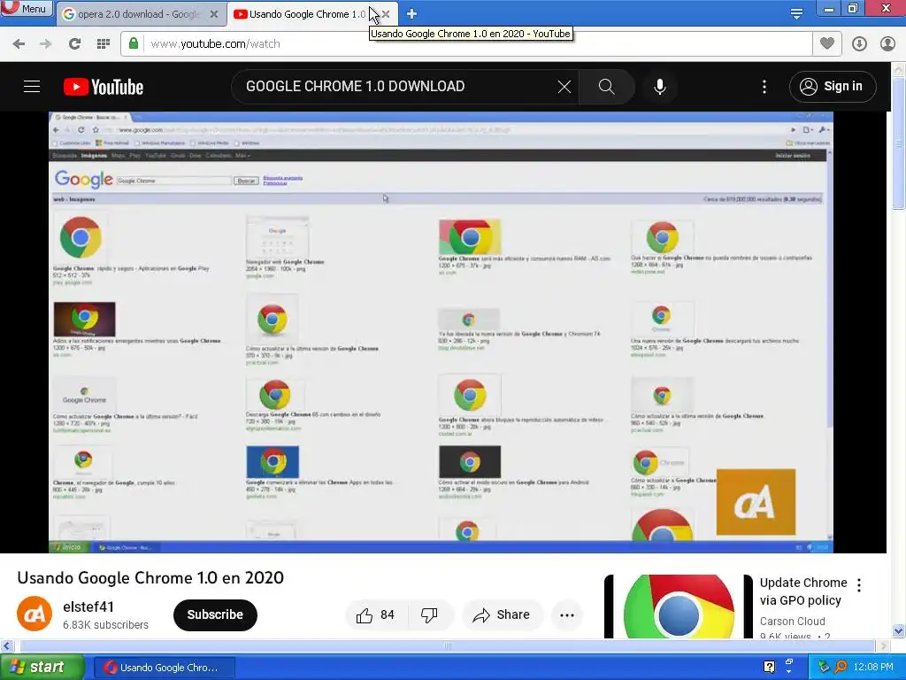The width and height of the screenshot is (906, 680).
Task: Click the green padlock security icon
Action: pyautogui.click(x=134, y=43)
